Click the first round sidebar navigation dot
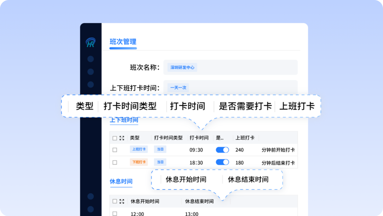Viewport: 383px width, 216px height. 90,59
